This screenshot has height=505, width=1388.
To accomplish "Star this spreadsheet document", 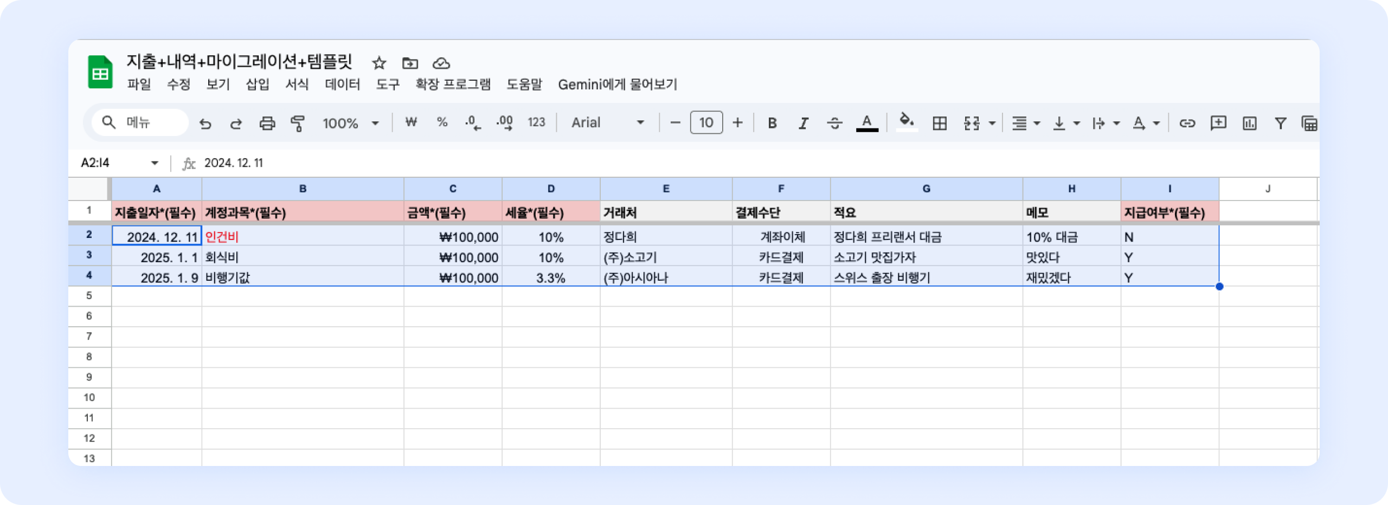I will tap(379, 63).
